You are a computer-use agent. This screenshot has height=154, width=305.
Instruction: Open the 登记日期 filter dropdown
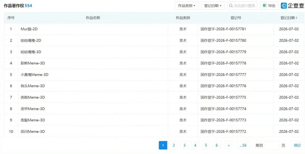[x=213, y=6]
